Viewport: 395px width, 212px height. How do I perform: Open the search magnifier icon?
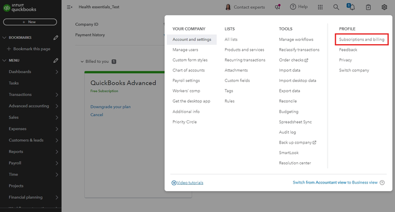coord(336,7)
